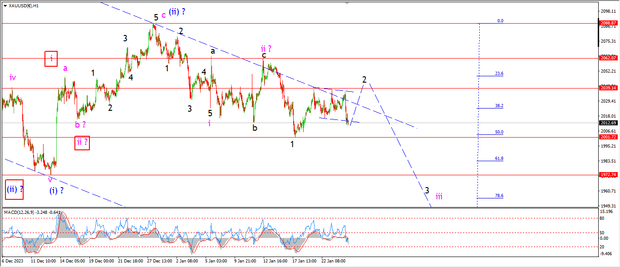Click the current price tag 2012.69
This screenshot has height=267, width=620.
(607, 123)
